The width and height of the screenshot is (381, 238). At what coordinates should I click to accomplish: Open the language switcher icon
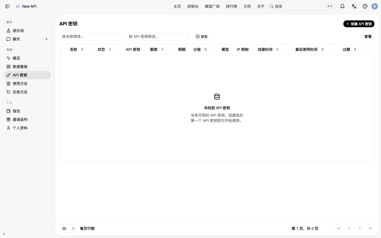[354, 6]
